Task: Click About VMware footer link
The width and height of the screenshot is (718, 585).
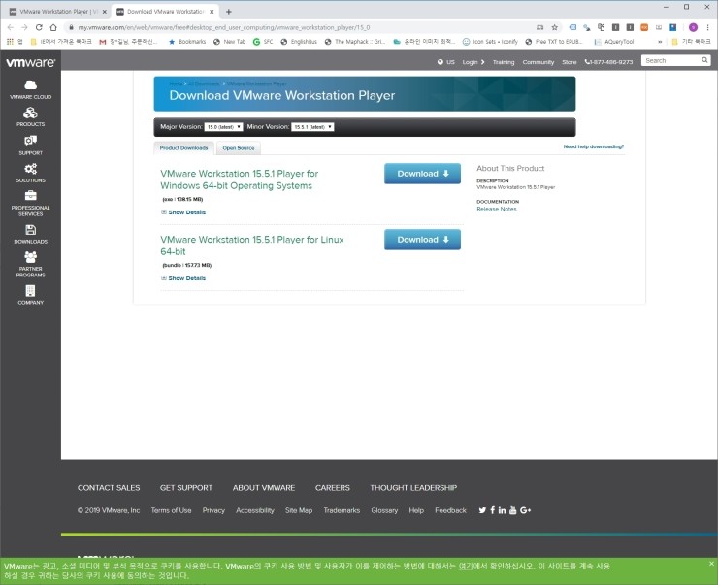Action: 264,488
